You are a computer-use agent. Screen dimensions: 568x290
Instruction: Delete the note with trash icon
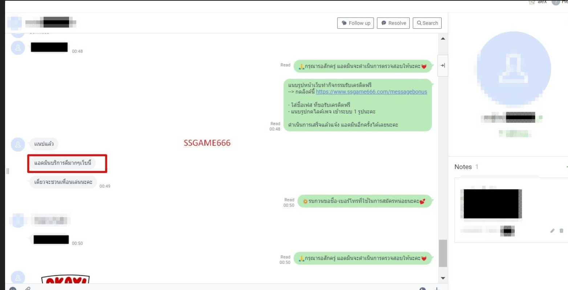[x=561, y=231]
